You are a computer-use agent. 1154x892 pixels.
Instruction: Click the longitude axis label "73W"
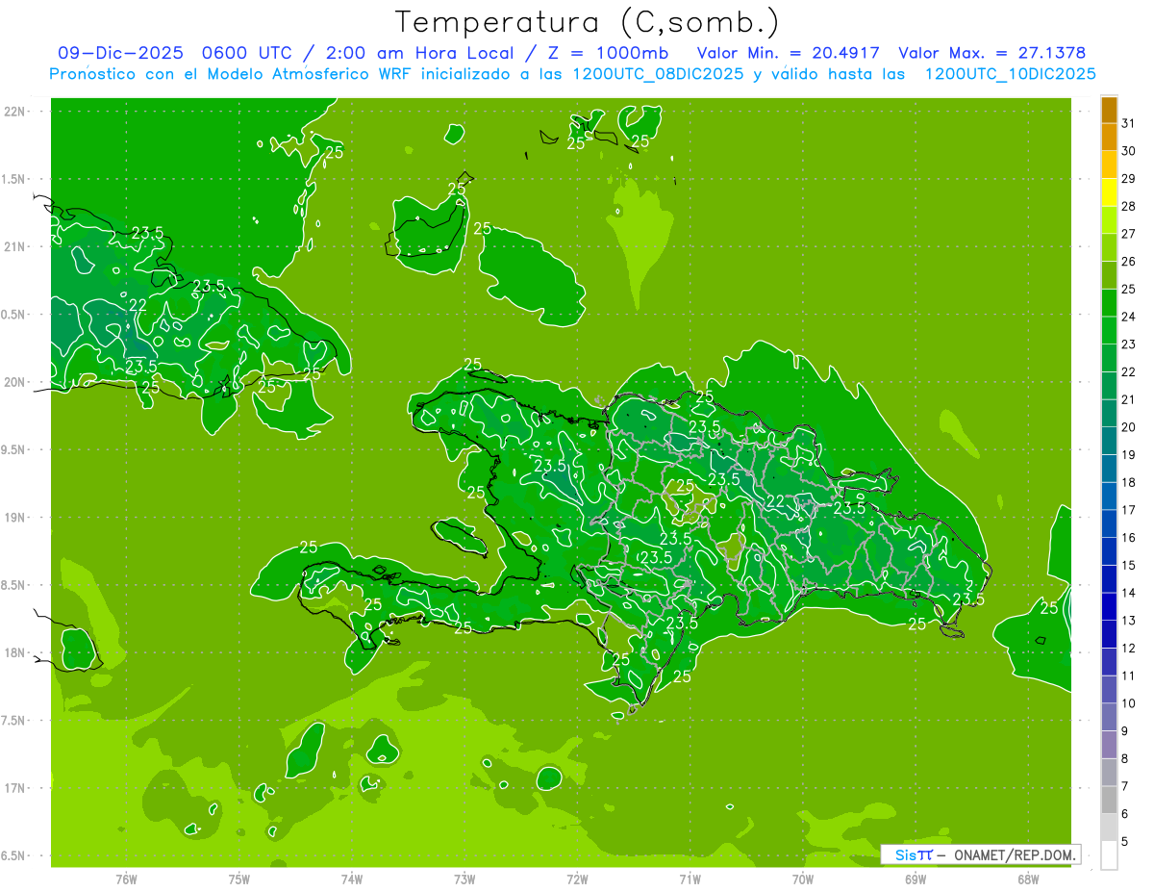click(464, 878)
